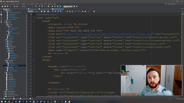
Task: Open the File menu
Action: pos(1,4)
